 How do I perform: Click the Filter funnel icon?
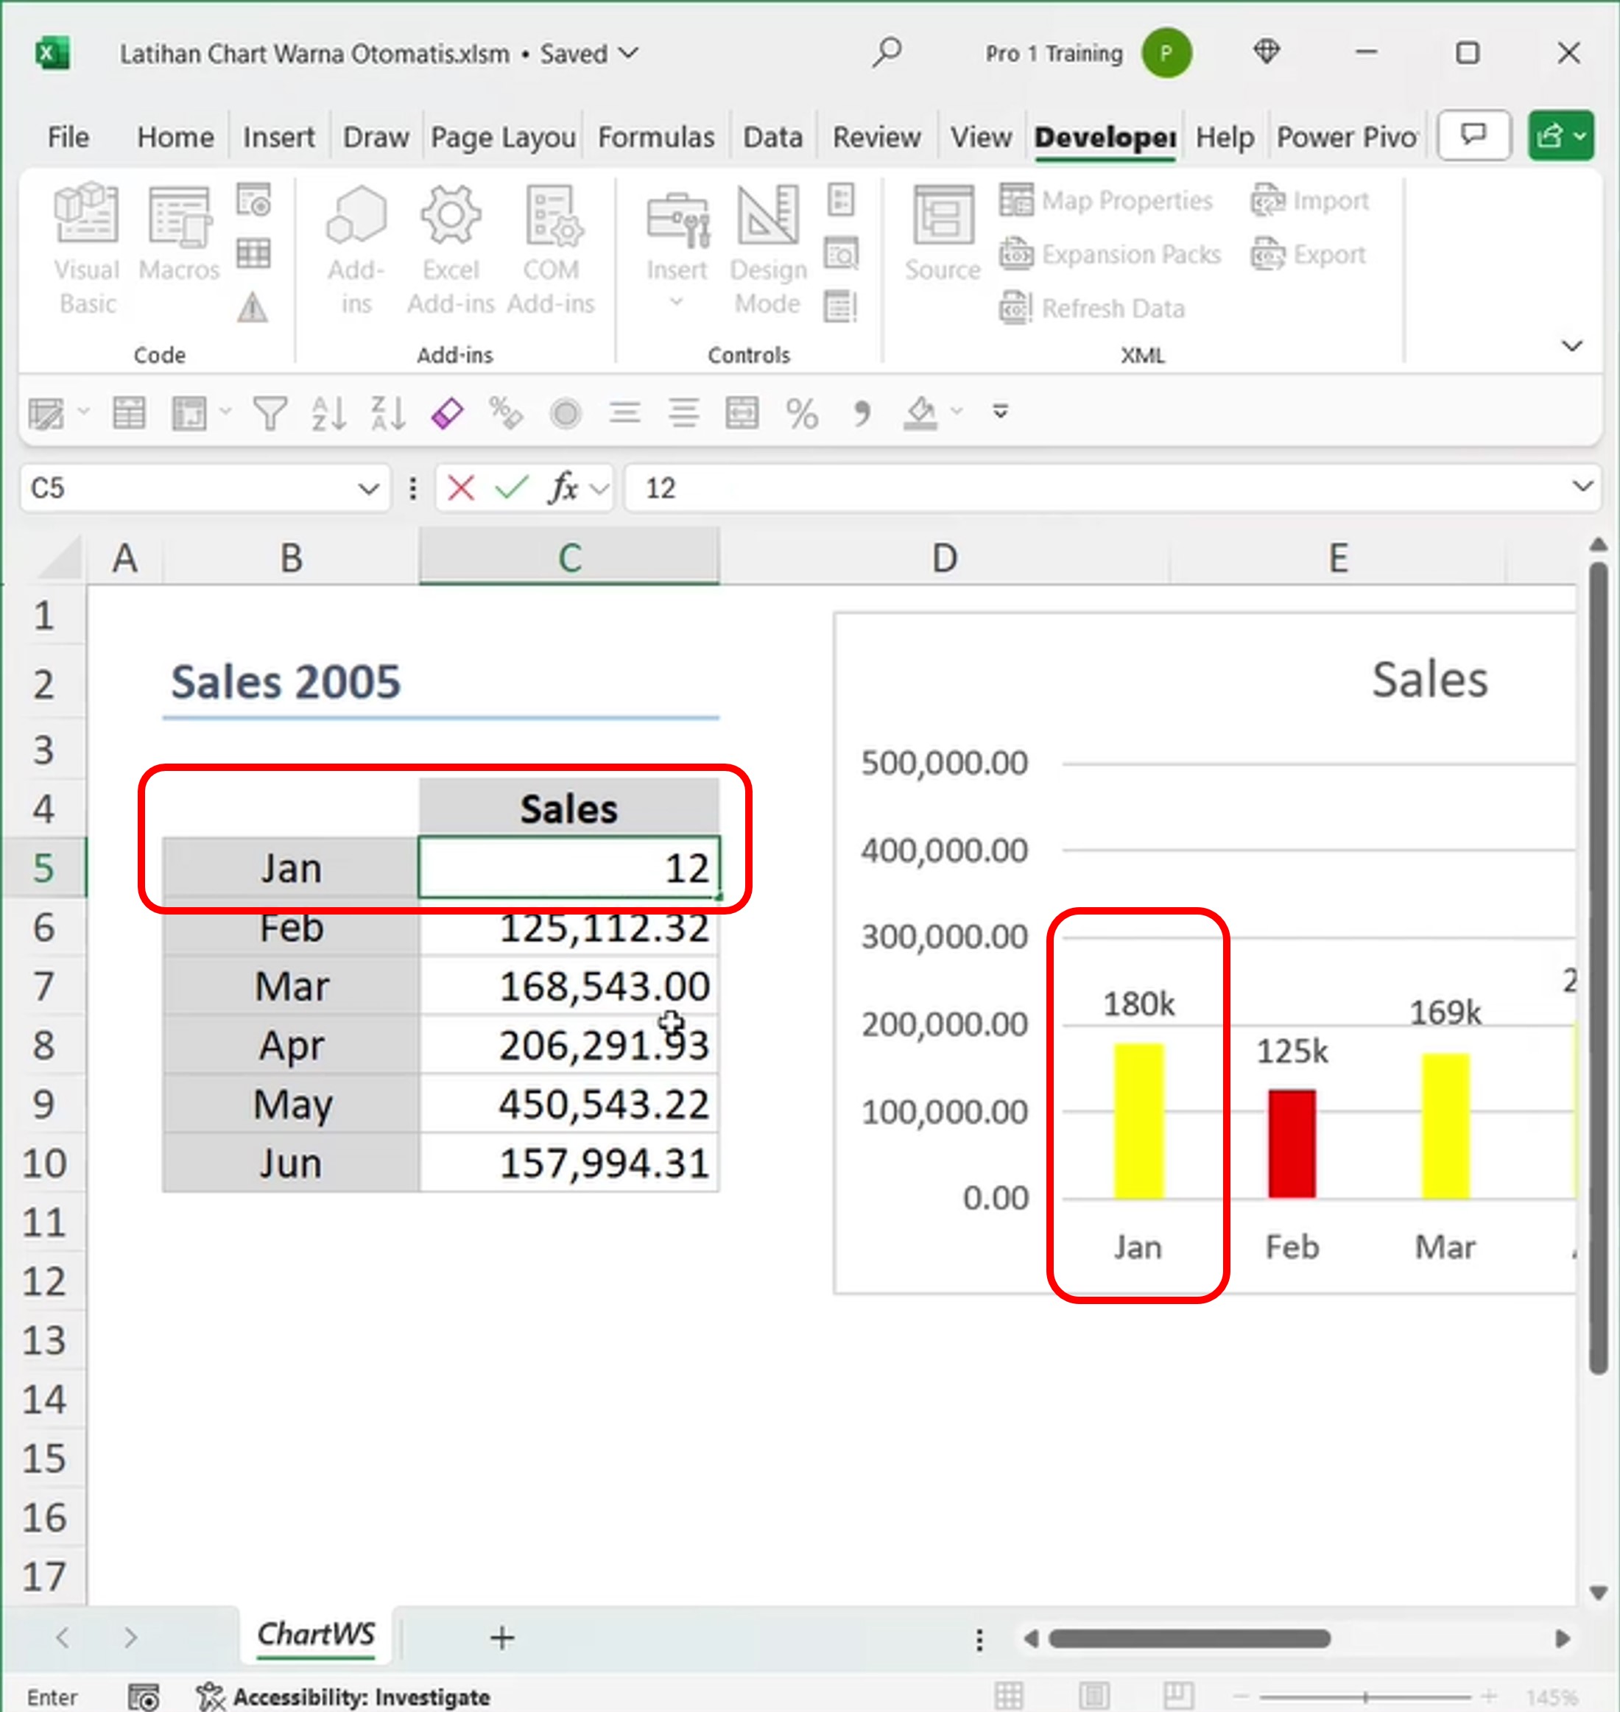tap(270, 414)
